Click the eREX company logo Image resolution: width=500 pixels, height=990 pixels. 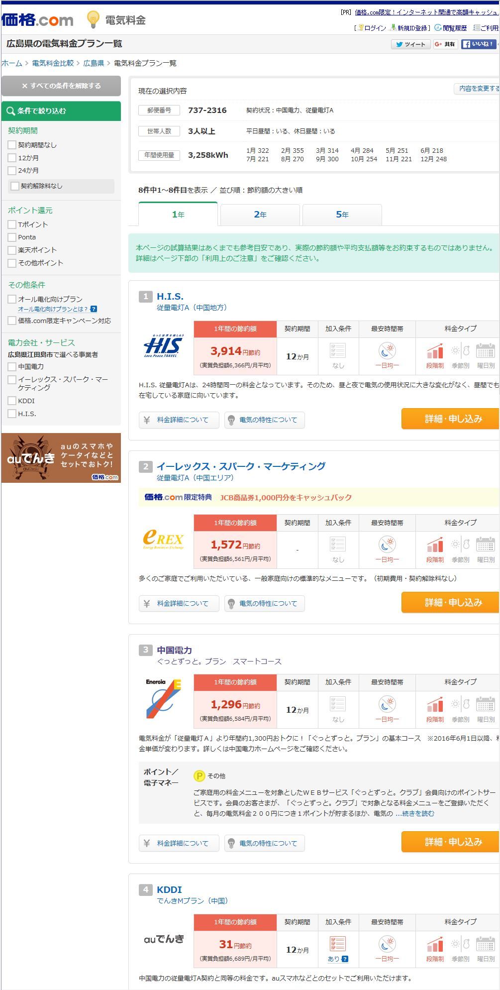click(163, 540)
